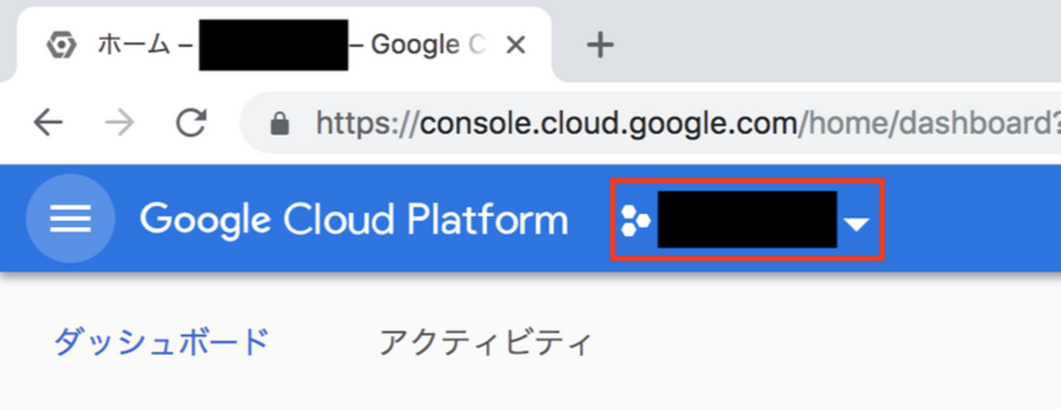Open project picker via blacked-out project name

[747, 220]
